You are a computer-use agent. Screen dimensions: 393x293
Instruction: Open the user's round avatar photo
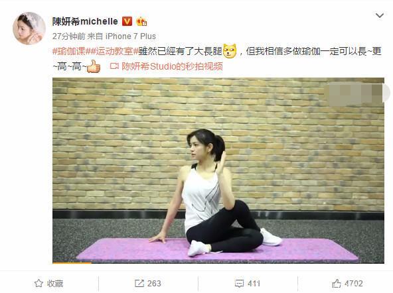(x=29, y=29)
